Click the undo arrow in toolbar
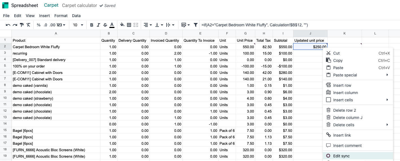Image resolution: width=400 pixels, height=161 pixels. pos(8,25)
